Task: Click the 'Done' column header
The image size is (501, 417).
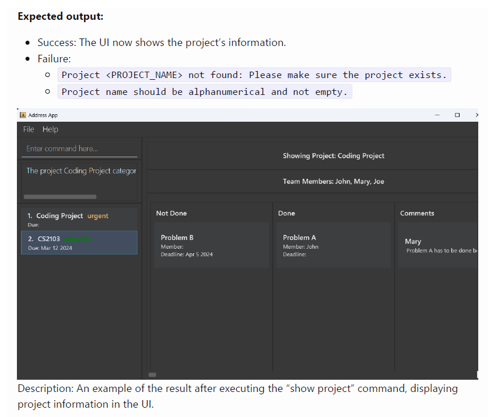Action: pos(286,213)
